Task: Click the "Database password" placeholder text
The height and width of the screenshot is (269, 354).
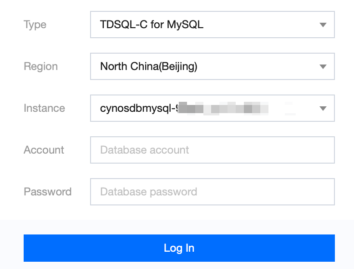Action: point(148,192)
